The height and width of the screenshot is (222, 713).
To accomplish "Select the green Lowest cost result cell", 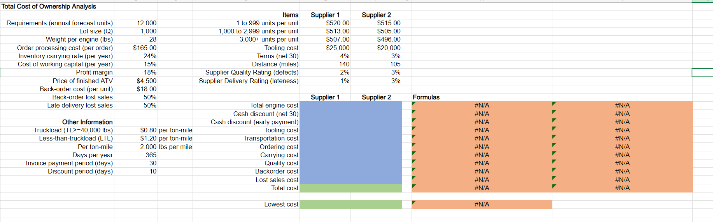I will (x=351, y=205).
